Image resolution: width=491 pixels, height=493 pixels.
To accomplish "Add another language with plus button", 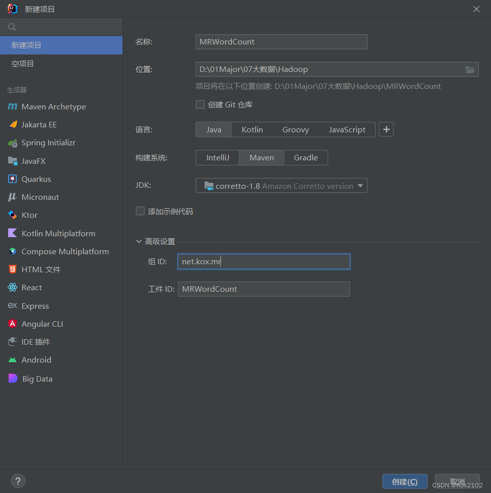I will click(x=386, y=129).
